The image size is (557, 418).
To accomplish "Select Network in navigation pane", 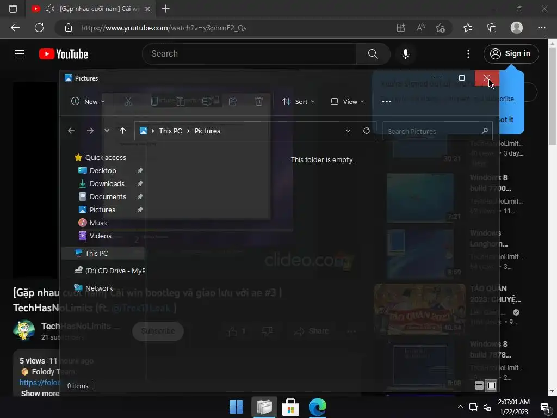I will [99, 288].
